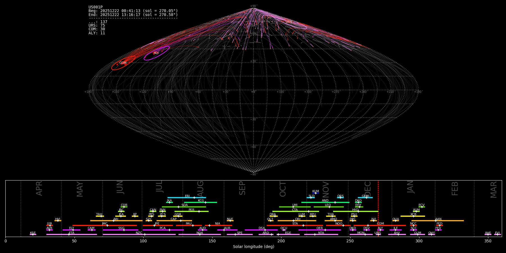The height and width of the screenshot is (253, 506).
Task: Click the −90° pole label below sky map
Action: [254, 175]
